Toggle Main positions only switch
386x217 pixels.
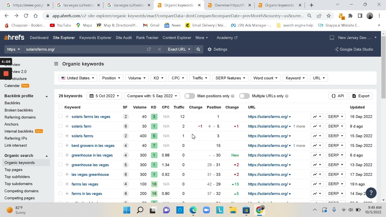pyautogui.click(x=190, y=96)
